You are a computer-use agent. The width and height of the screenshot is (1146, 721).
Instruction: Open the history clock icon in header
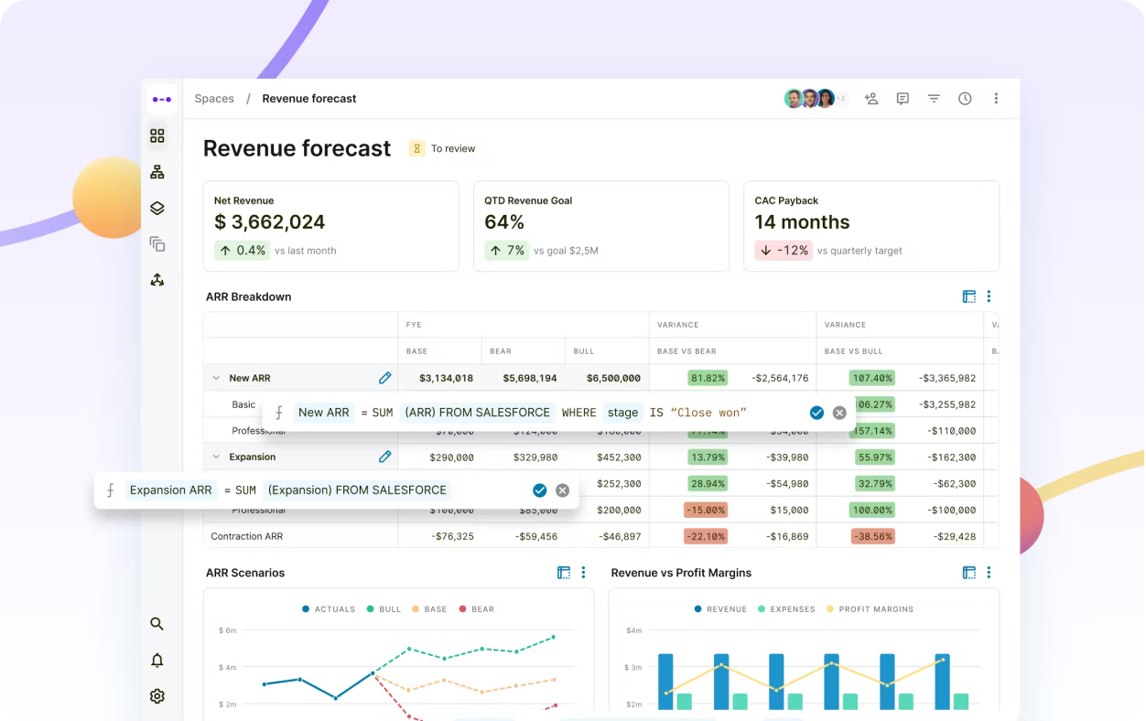pyautogui.click(x=965, y=99)
